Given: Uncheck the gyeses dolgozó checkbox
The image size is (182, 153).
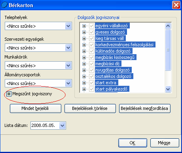Looking at the screenshot, I should click(x=91, y=32).
